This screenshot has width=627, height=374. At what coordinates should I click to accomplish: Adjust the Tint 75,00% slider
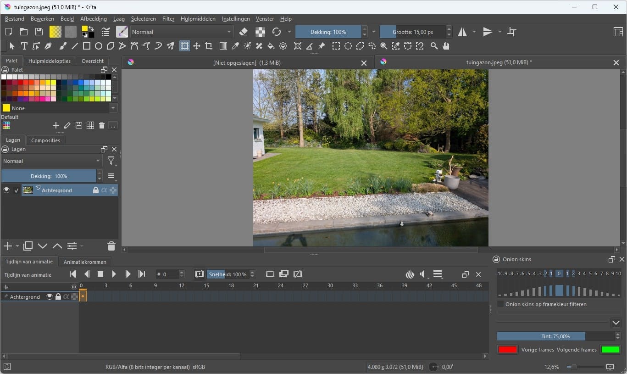tap(555, 336)
